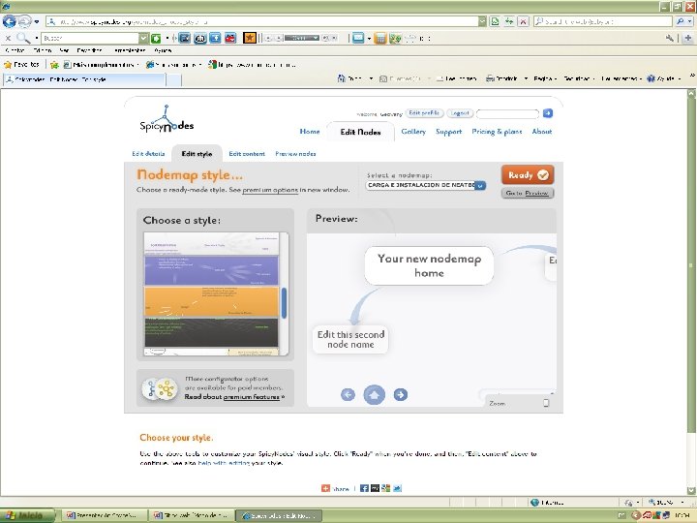This screenshot has width=697, height=523.
Task: Click the browser web search box
Action: (x=603, y=21)
